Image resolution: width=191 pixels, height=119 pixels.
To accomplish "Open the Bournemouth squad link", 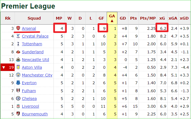I will pyautogui.click(x=35, y=114).
